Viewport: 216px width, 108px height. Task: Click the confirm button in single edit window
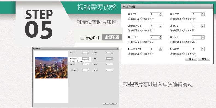tap(106, 104)
